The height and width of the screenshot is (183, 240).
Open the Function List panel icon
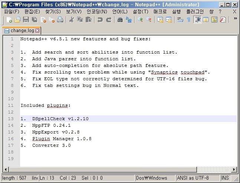223,20
